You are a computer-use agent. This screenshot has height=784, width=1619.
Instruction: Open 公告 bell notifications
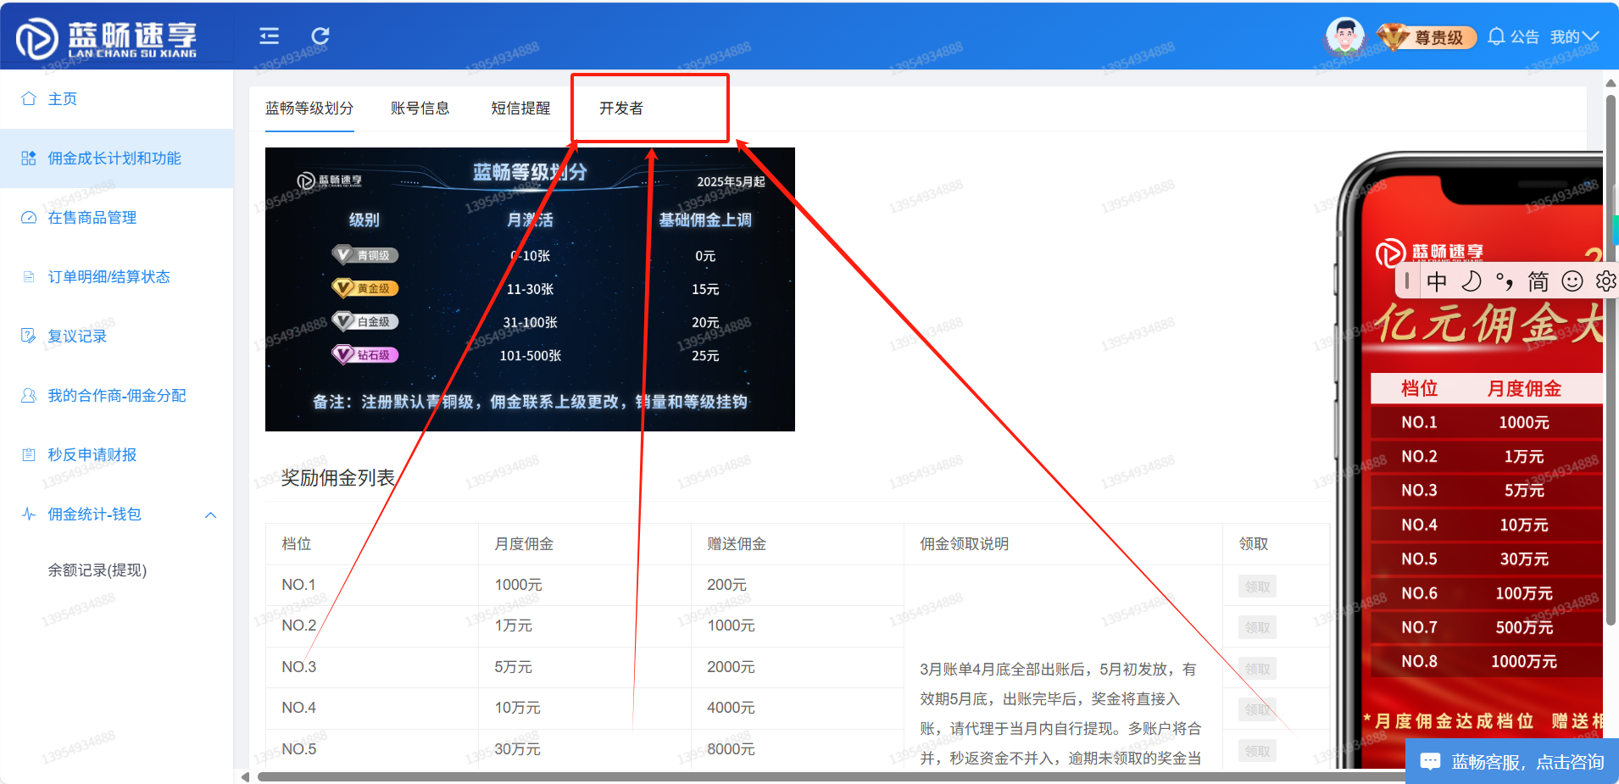(x=1513, y=36)
